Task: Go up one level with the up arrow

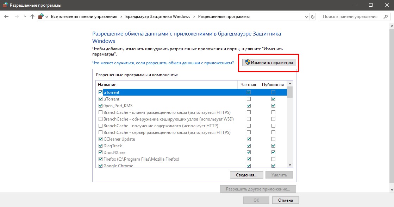Action: [32, 17]
